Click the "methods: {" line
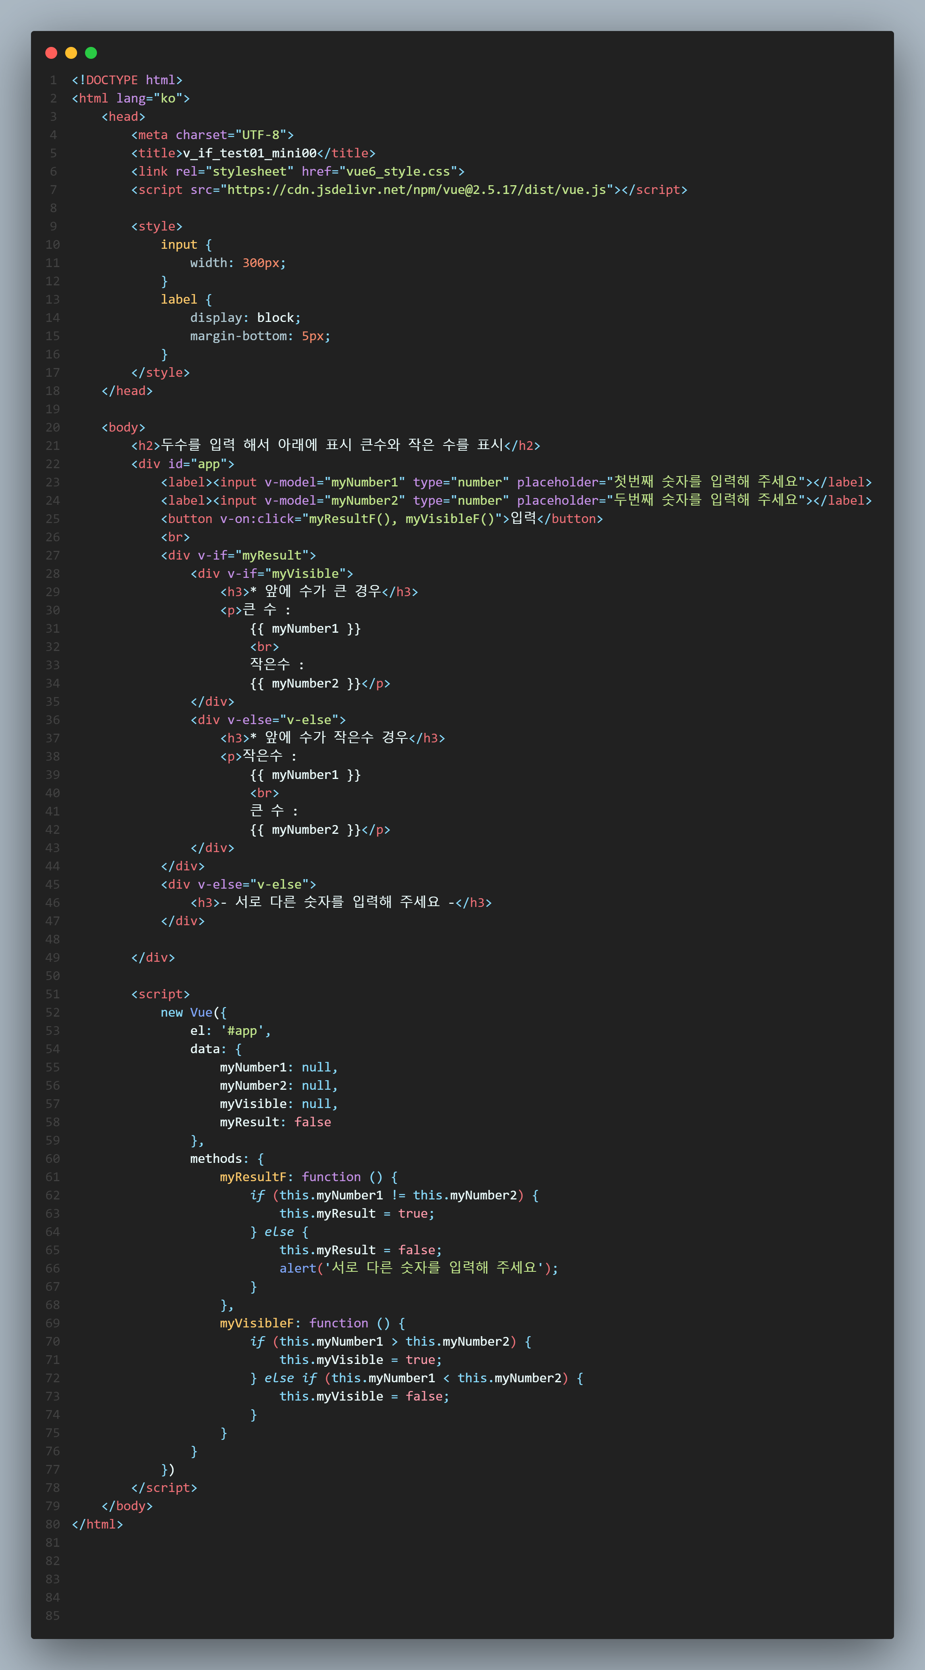The image size is (925, 1670). [x=227, y=1159]
